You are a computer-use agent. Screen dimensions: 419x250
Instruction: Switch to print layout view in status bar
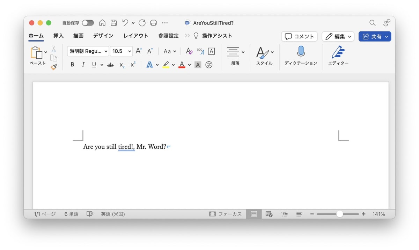(x=254, y=214)
